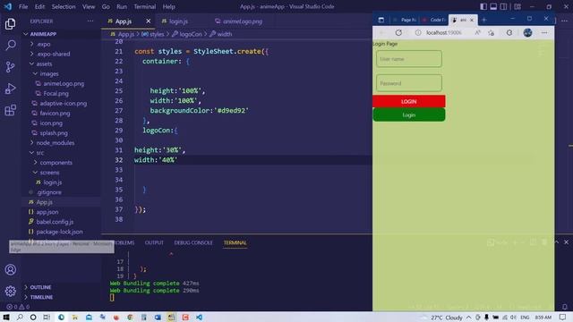Screen dimensions: 573x322
Task: Open login.js under screens folder
Action: [53, 182]
